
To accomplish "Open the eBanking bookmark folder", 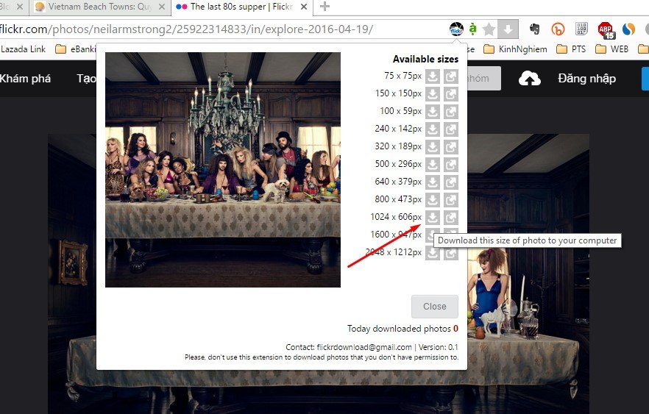I will coord(75,49).
